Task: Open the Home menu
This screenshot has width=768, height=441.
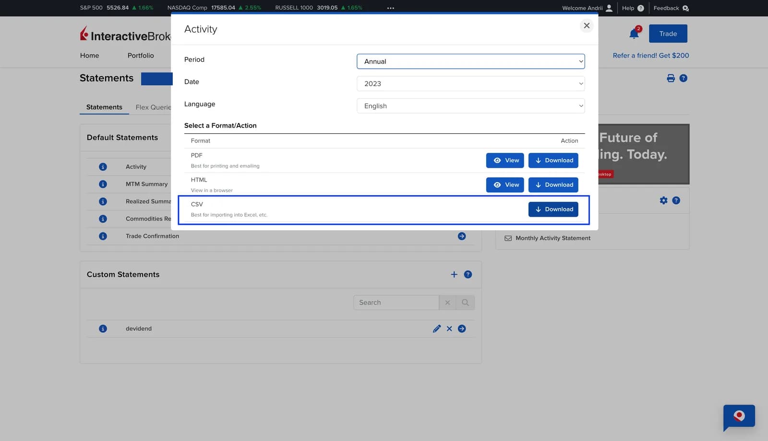Action: coord(89,56)
